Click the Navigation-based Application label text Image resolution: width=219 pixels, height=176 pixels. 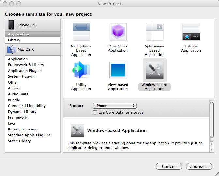click(81, 50)
